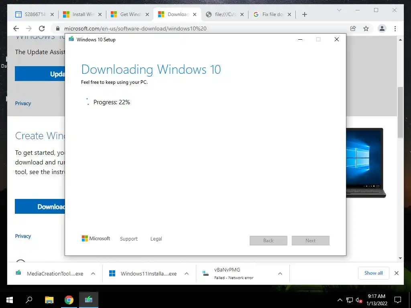Click the disabled Next button in Setup
The height and width of the screenshot is (308, 411).
311,241
